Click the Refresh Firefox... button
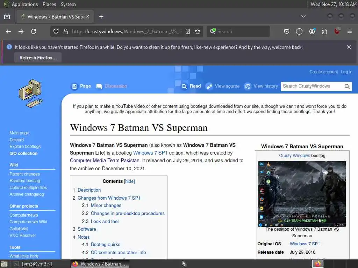This screenshot has height=268, width=358. pyautogui.click(x=38, y=58)
